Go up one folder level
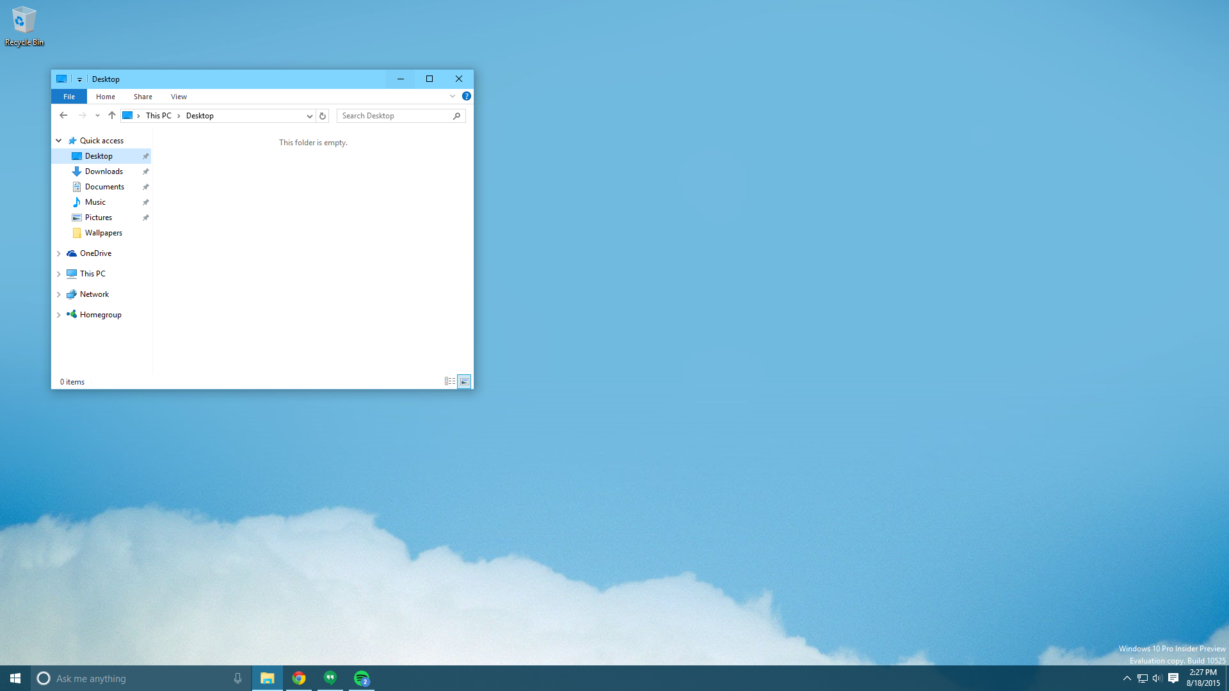Screen dimensions: 1229x691 (112, 115)
